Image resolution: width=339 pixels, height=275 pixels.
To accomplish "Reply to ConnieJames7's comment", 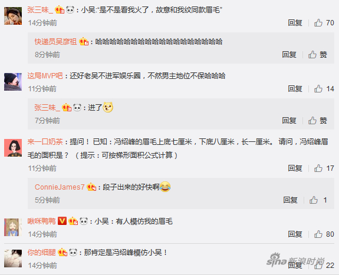I will [x=290, y=200].
